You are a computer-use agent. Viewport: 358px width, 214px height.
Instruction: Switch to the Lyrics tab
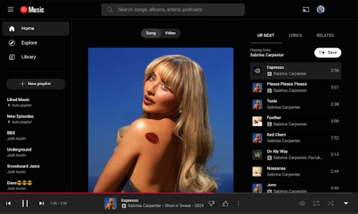295,35
